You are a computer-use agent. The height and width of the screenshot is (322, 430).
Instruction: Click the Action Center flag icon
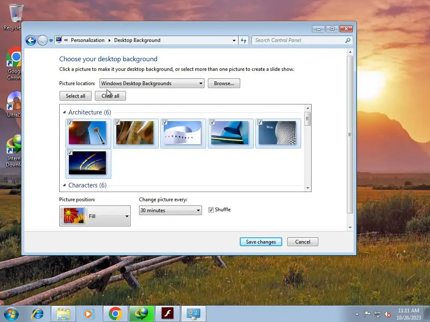click(x=367, y=314)
